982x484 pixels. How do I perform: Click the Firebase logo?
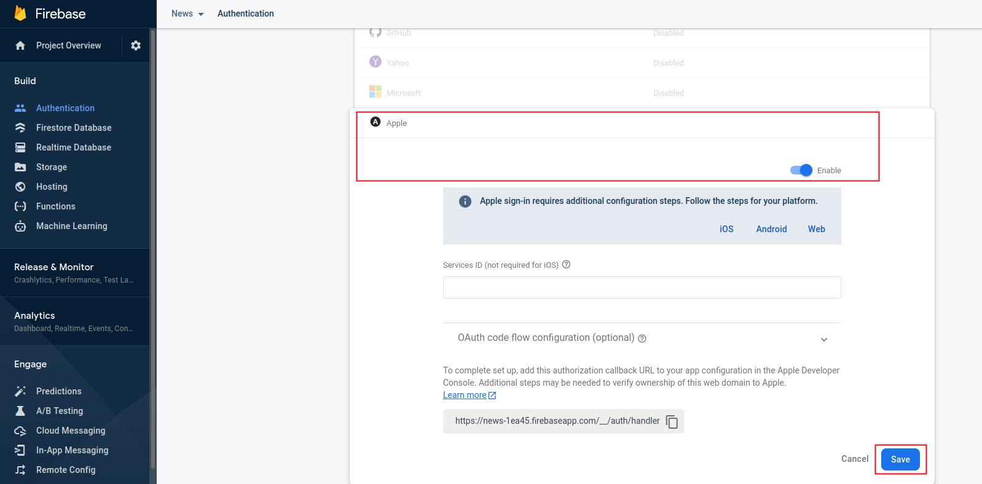[x=20, y=14]
